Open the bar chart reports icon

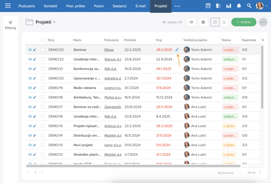(x=228, y=6)
